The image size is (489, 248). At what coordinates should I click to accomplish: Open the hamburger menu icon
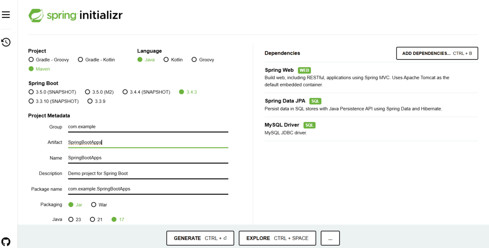click(6, 15)
